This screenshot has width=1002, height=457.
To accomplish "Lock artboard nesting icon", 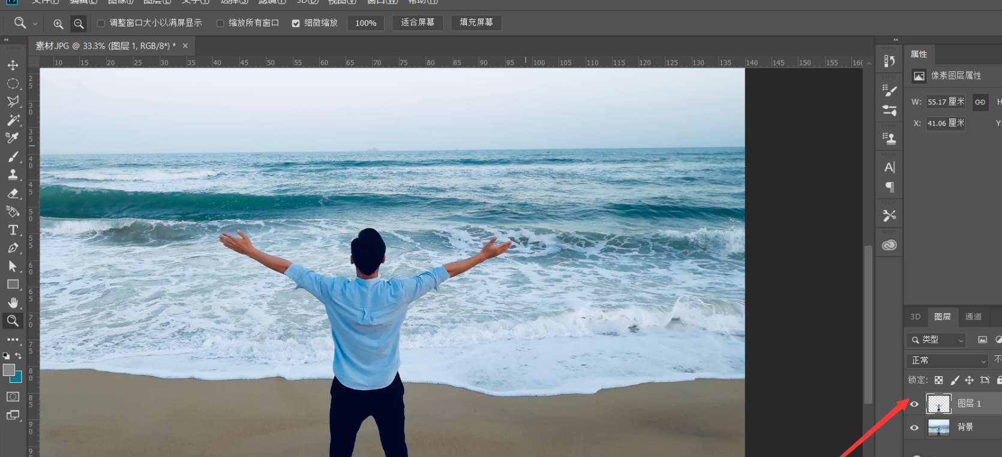I will 985,380.
